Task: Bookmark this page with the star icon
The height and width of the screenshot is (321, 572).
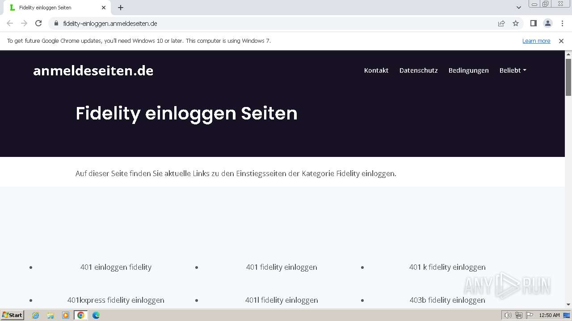Action: pyautogui.click(x=516, y=23)
